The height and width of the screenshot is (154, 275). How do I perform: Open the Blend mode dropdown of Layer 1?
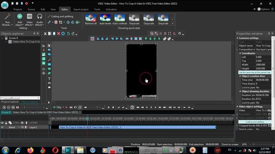click(x=19, y=127)
